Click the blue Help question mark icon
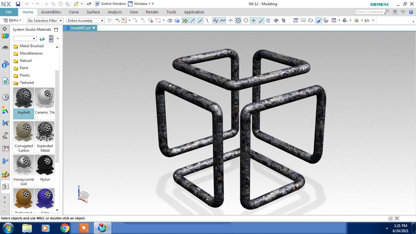 coord(410,12)
